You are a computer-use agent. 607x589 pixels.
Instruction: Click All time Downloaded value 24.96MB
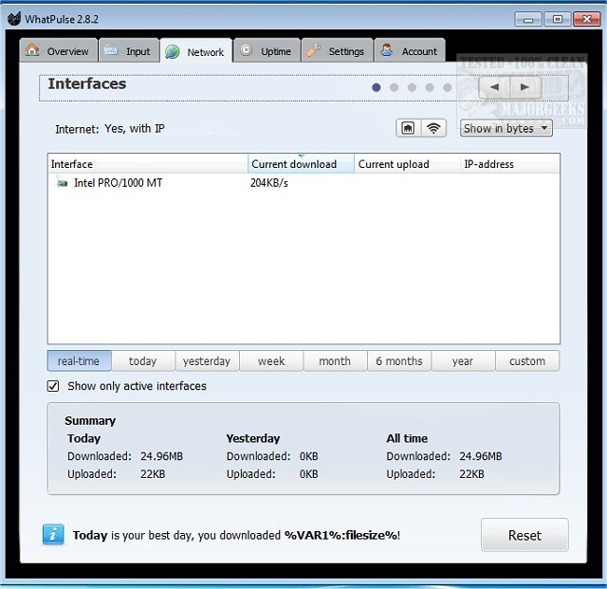point(481,456)
